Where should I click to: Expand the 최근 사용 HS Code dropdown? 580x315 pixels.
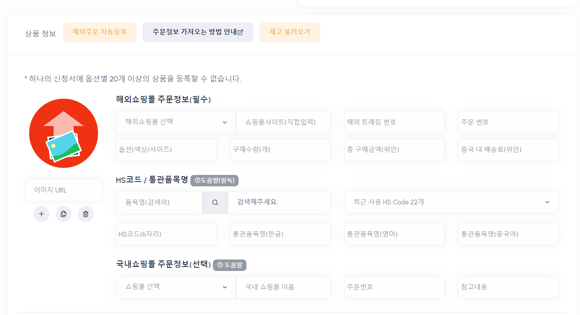[451, 203]
